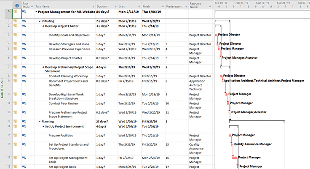Click the task mode icon in project summary row 0
Viewport: 310px width, 169px height.
point(24,11)
